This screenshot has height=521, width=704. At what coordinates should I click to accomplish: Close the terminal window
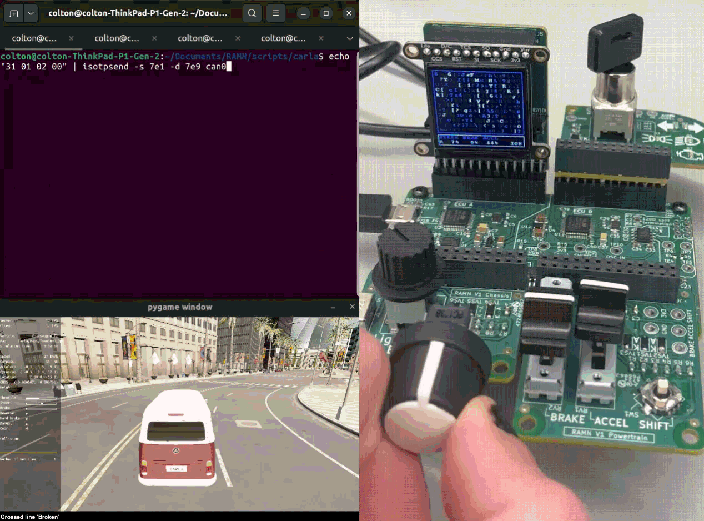(x=348, y=13)
